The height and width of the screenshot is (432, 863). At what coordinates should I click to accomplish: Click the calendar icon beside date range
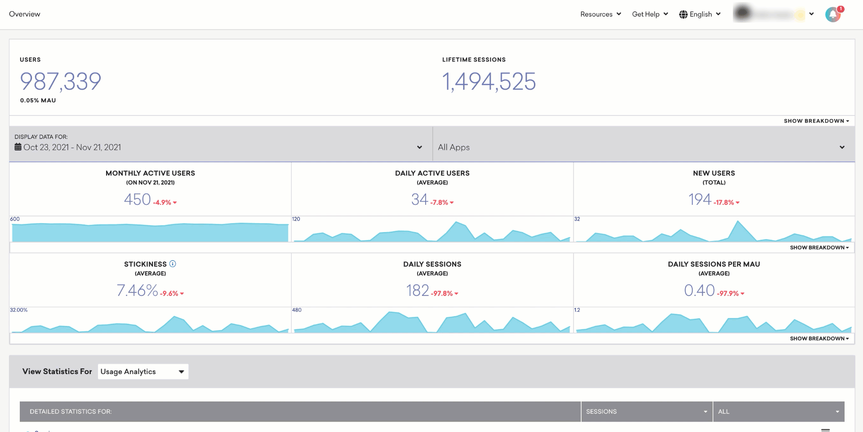click(x=18, y=147)
